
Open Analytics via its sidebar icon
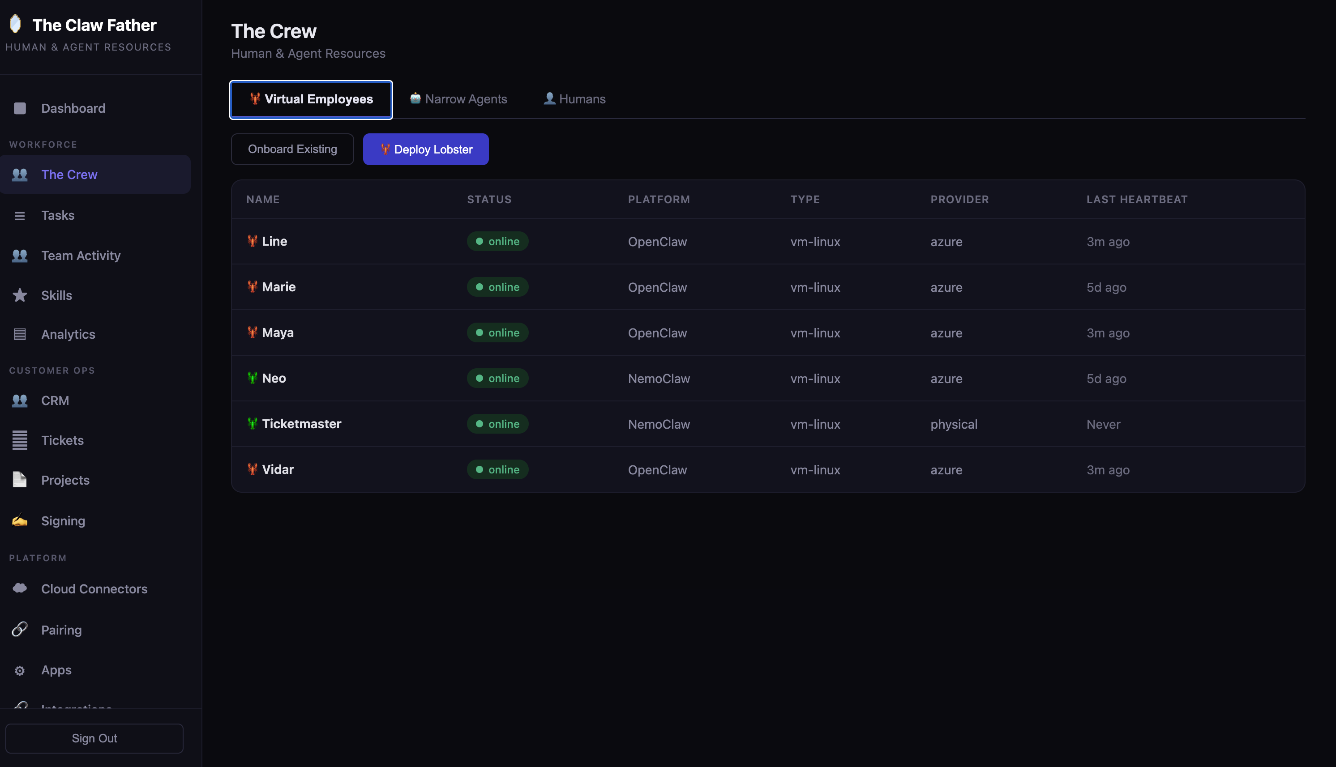(20, 334)
